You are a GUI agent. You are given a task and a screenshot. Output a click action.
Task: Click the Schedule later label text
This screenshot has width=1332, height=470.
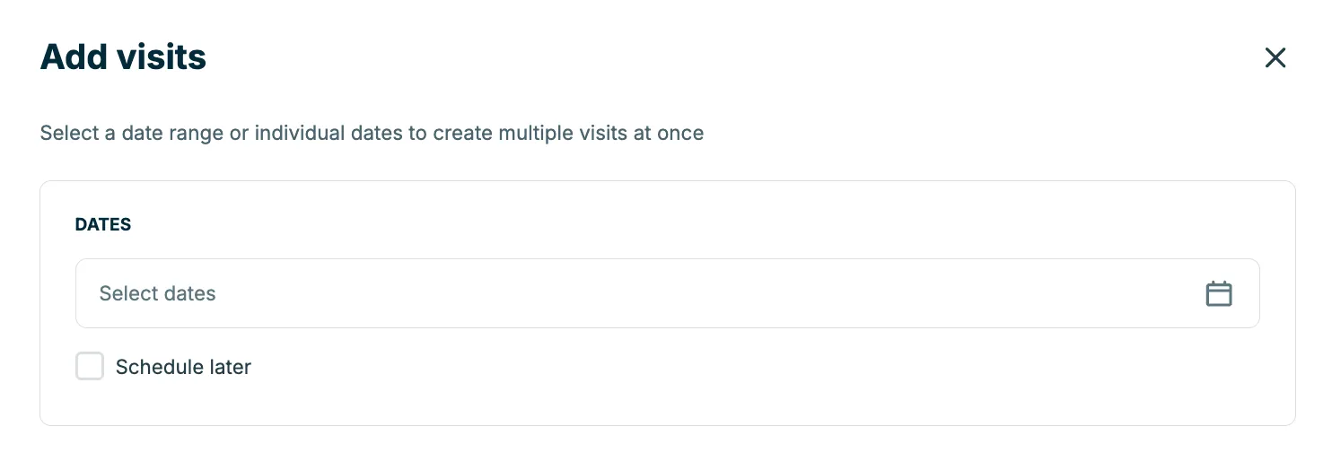click(183, 367)
